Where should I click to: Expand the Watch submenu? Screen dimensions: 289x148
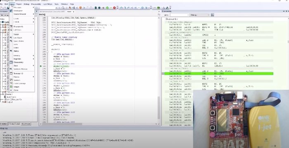(22, 35)
